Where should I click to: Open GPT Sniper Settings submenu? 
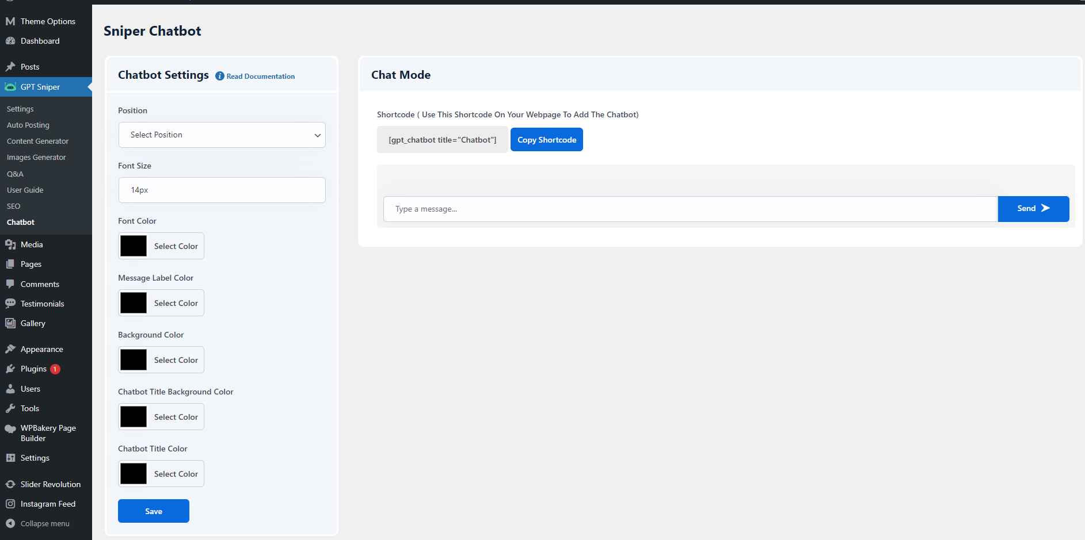click(x=20, y=109)
